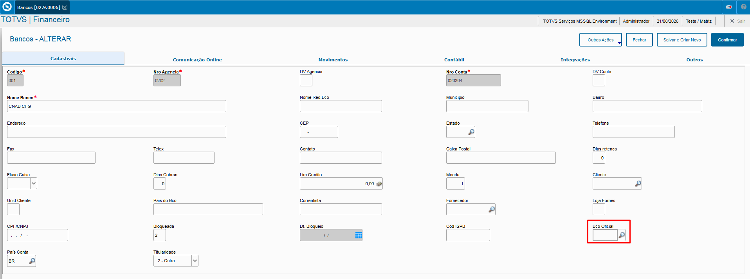Click the Correntista input field
Image resolution: width=750 pixels, height=279 pixels.
point(341,209)
